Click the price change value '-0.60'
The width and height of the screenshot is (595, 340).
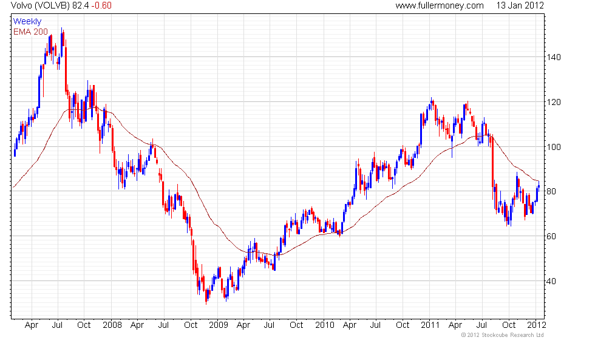101,5
